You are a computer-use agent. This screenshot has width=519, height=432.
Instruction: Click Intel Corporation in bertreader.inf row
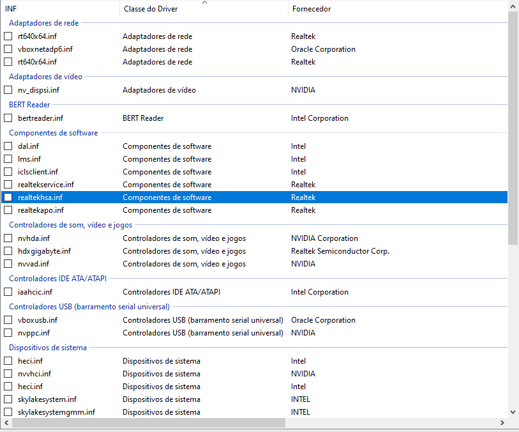319,118
